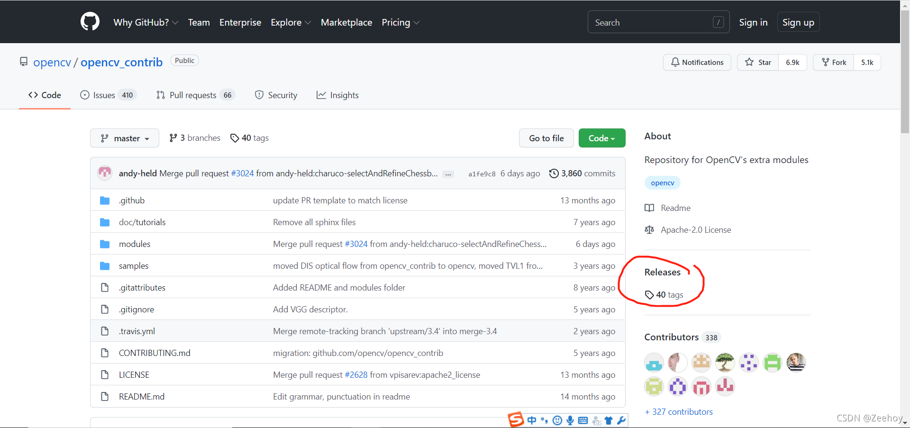Open 40 tags under Releases
Viewport: 910px width, 428px height.
tap(664, 295)
